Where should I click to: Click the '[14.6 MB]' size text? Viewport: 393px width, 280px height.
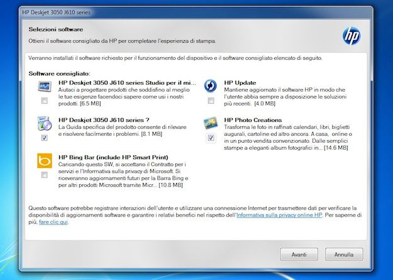tap(336, 148)
